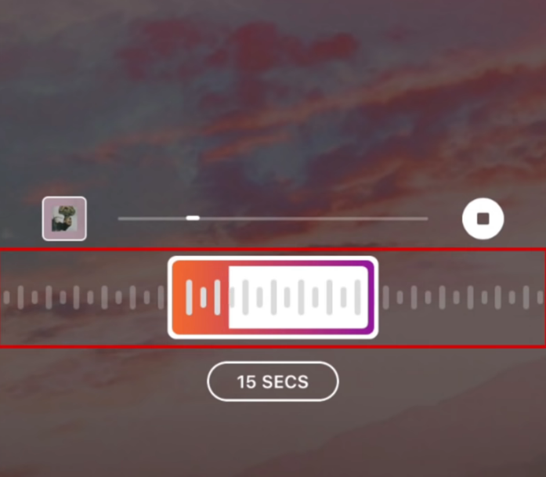Select the gradient-framed clip window on waveform

coord(273,298)
